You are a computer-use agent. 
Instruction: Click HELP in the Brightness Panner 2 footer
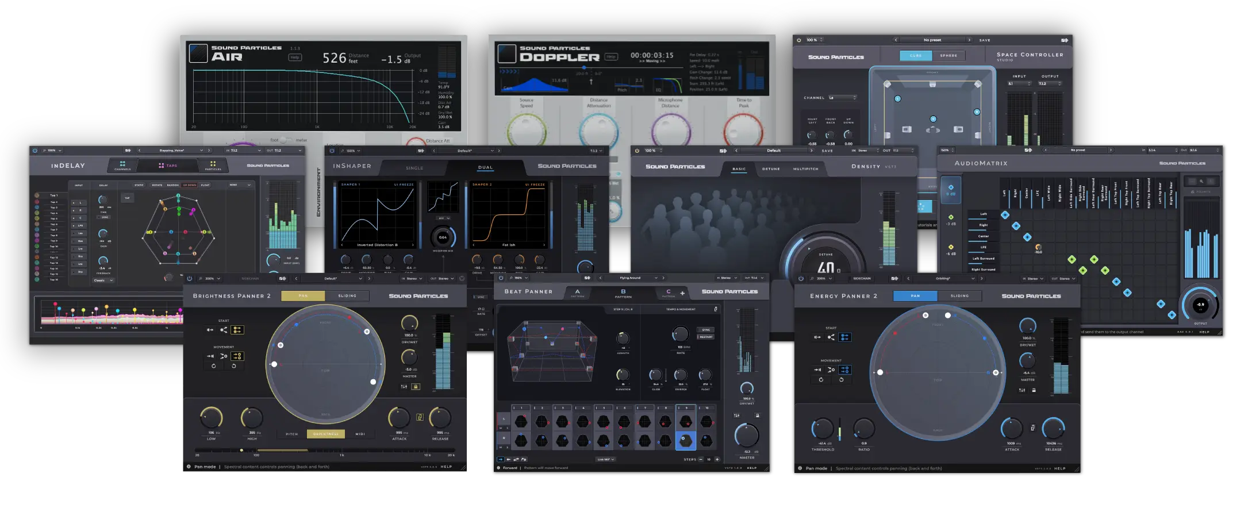pos(446,467)
